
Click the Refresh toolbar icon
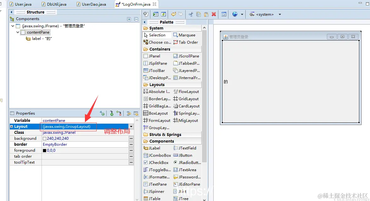pos(163,14)
